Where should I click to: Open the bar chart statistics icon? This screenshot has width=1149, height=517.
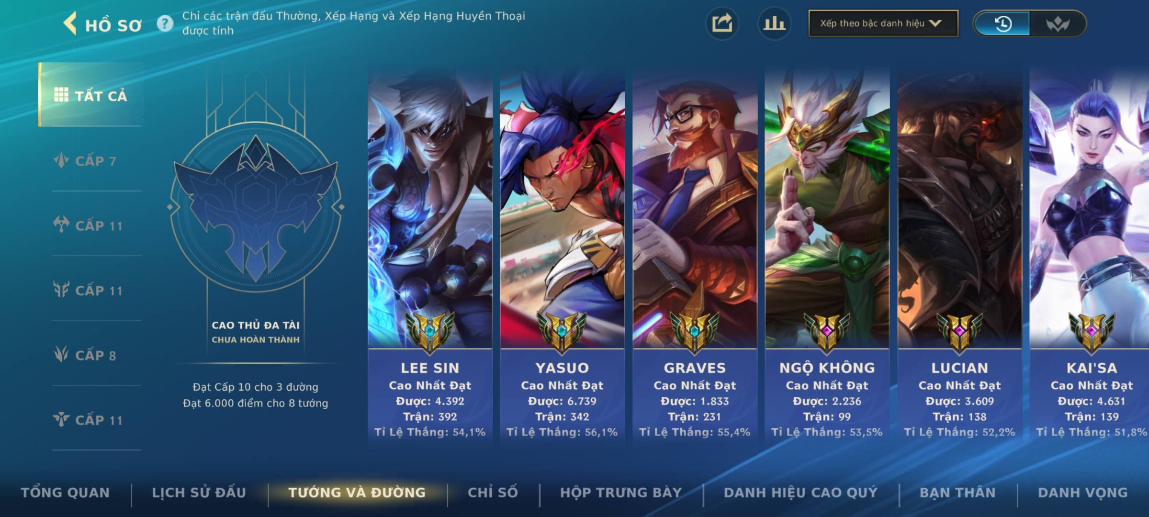[x=774, y=23]
